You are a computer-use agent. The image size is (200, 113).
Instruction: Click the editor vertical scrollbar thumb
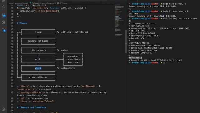tap(126, 42)
